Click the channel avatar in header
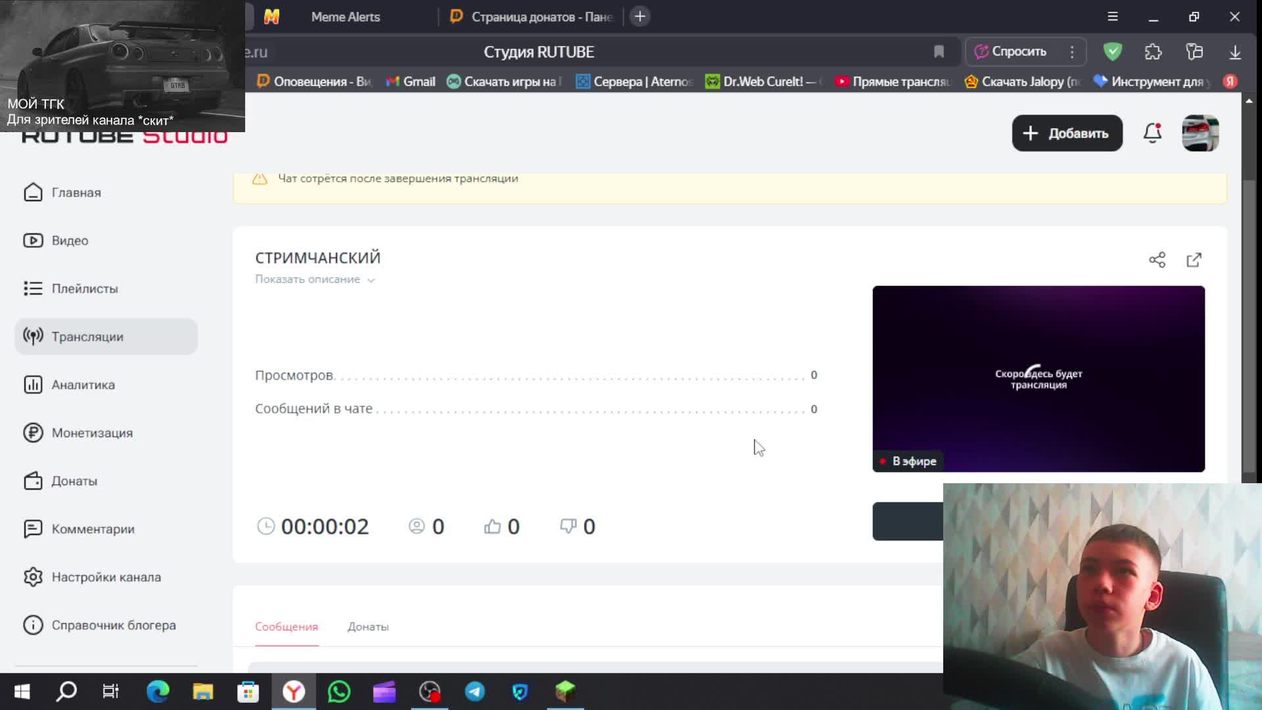Viewport: 1262px width, 710px height. [x=1200, y=133]
